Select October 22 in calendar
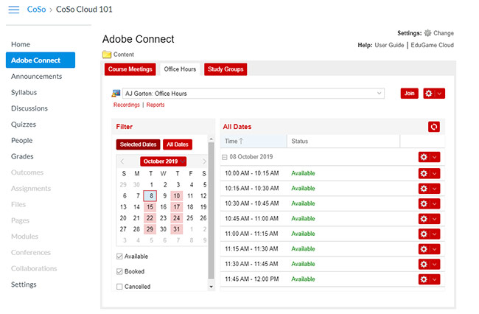Viewport: 479px width, 314px height. [x=150, y=218]
